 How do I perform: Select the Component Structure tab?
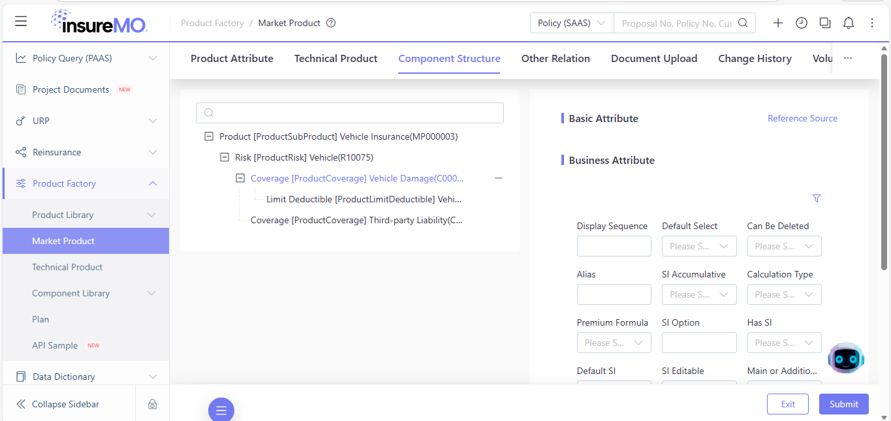[x=449, y=58]
